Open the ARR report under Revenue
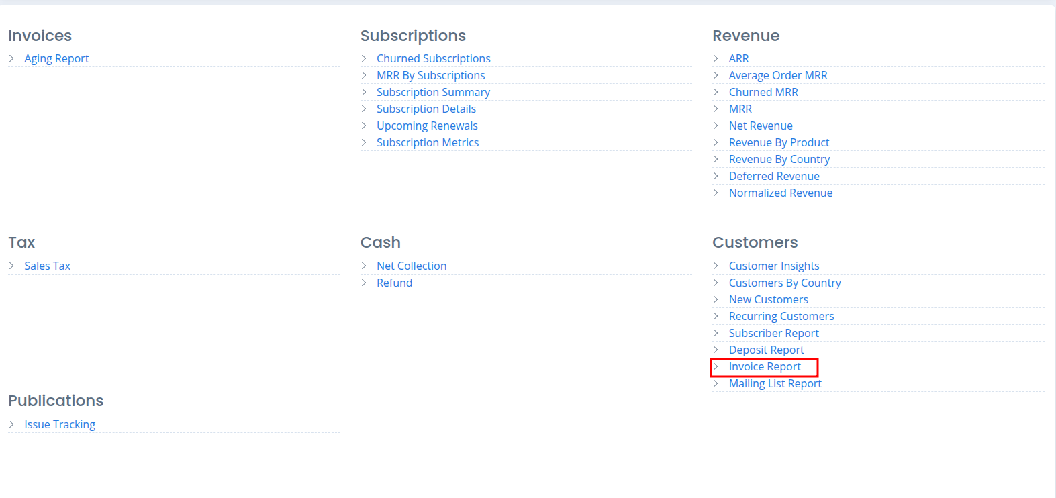This screenshot has width=1056, height=498. (738, 58)
